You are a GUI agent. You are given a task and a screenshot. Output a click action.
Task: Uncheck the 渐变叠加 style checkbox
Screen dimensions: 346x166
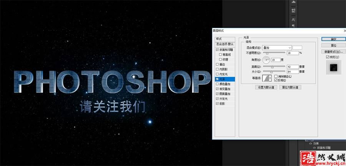click(217, 89)
